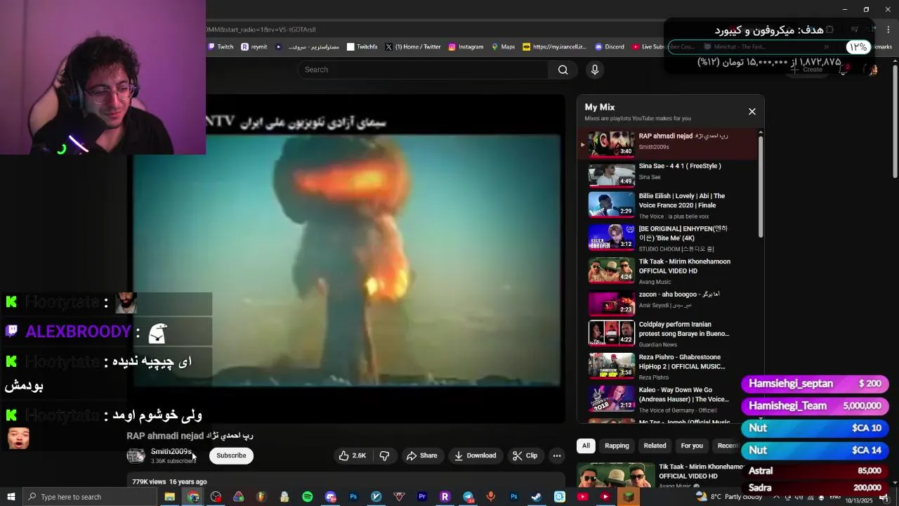The image size is (899, 506).
Task: Open the purple R app in taskbar
Action: click(x=445, y=497)
